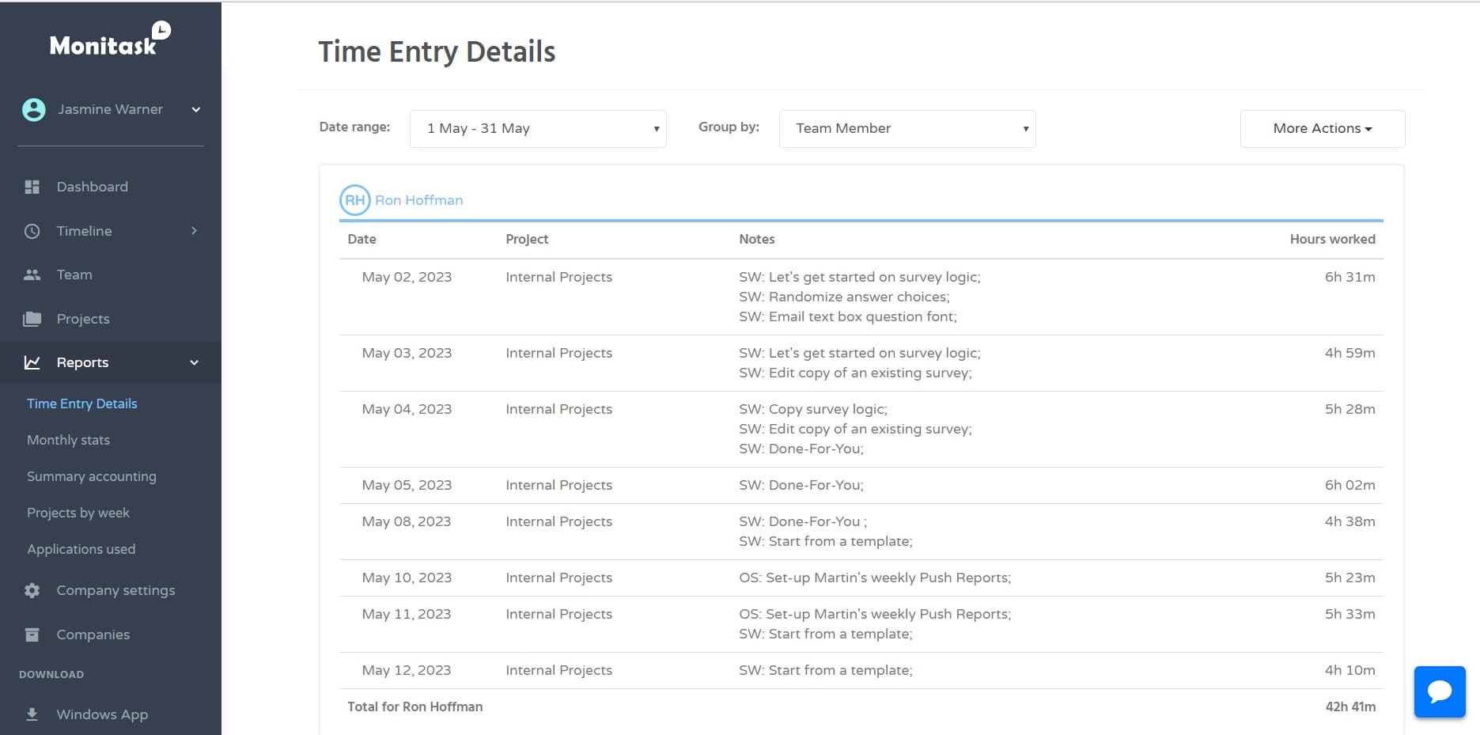
Task: Click the Jasmine Warner user avatar
Action: click(34, 110)
